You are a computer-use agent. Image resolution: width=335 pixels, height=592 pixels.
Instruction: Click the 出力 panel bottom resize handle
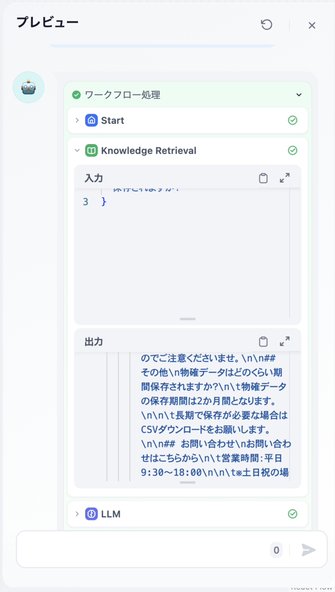click(188, 482)
